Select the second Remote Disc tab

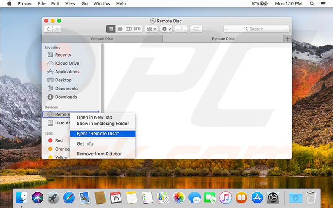[x=223, y=39]
